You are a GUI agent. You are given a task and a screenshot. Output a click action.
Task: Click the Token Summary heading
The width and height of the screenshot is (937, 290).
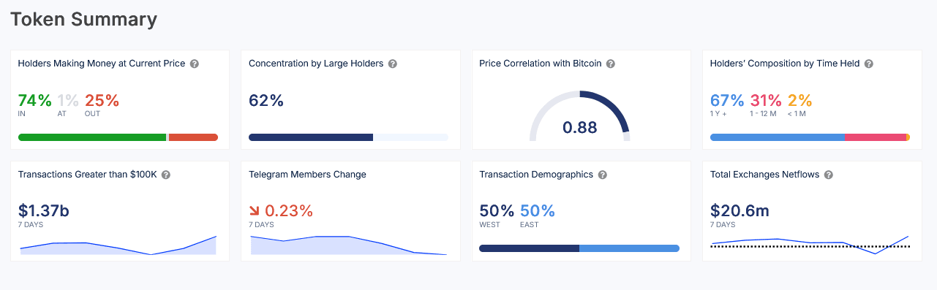(x=83, y=19)
